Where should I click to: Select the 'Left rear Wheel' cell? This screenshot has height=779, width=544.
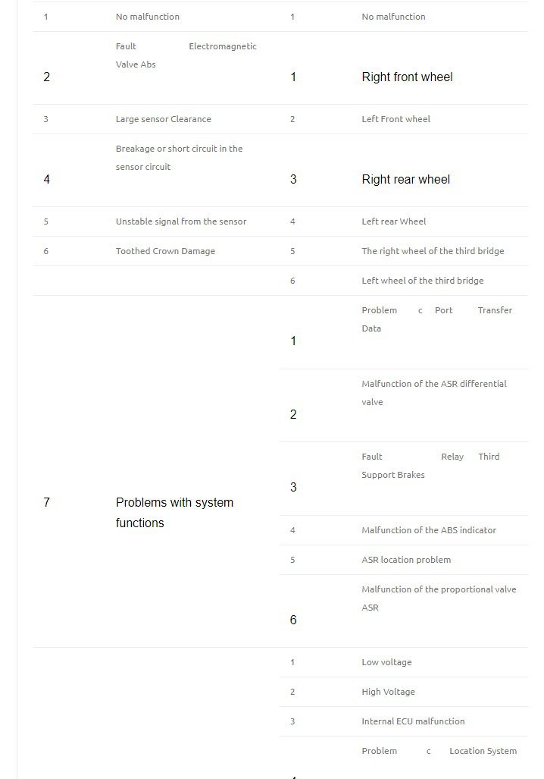pos(393,221)
